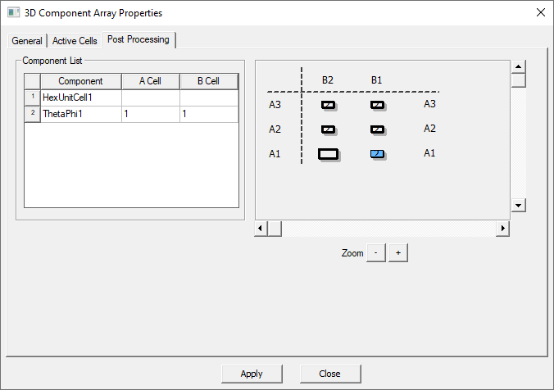
Task: Select the Post Processing tab
Action: pyautogui.click(x=138, y=40)
